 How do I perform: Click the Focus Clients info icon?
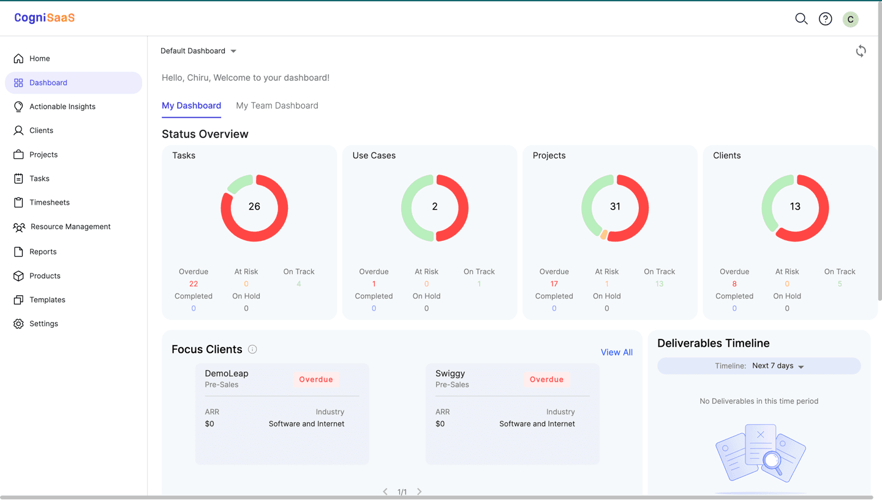(252, 349)
